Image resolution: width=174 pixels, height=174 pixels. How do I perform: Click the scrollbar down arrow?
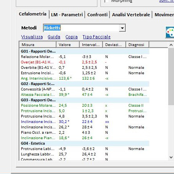[x=171, y=157]
